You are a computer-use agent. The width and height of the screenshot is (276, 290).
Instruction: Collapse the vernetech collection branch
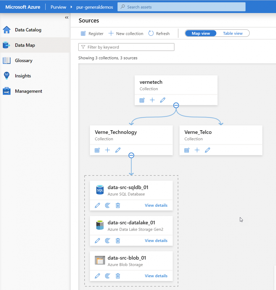[x=176, y=105]
